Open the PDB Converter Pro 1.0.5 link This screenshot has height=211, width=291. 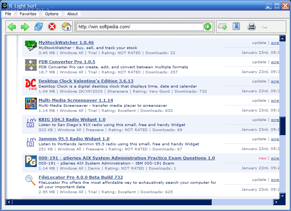tap(67, 62)
